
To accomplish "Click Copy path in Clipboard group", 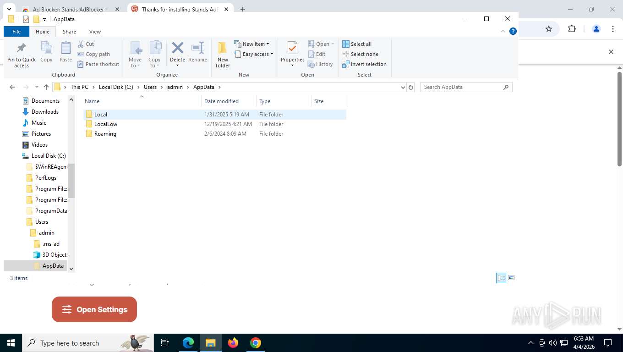I will [93, 54].
